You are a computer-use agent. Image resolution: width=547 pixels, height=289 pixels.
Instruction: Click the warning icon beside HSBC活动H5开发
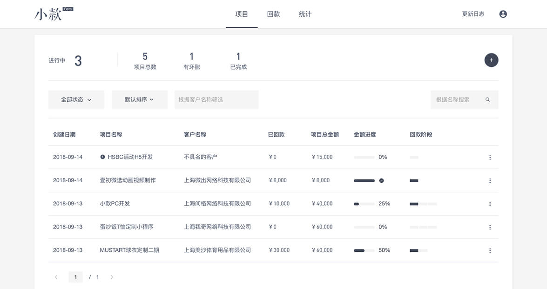click(x=102, y=157)
